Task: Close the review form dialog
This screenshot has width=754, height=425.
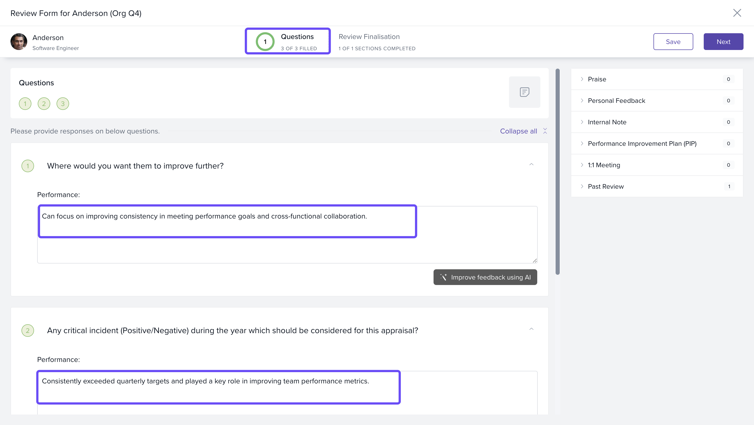Action: 737,13
